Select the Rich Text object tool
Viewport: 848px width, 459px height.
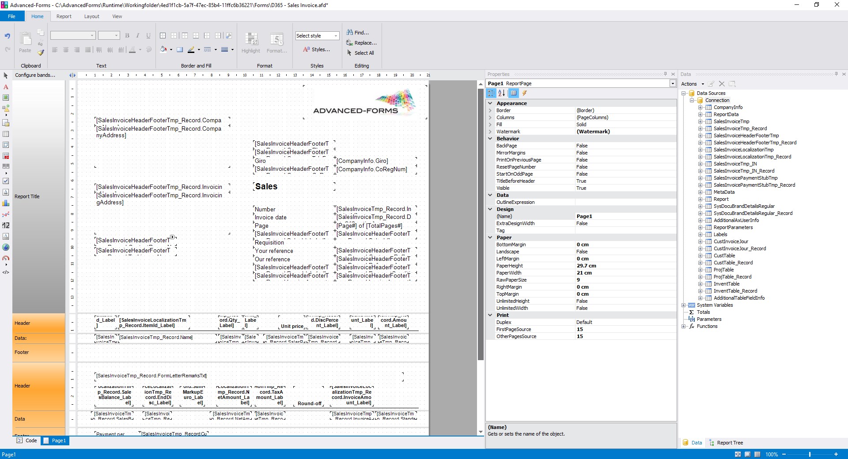pyautogui.click(x=6, y=192)
